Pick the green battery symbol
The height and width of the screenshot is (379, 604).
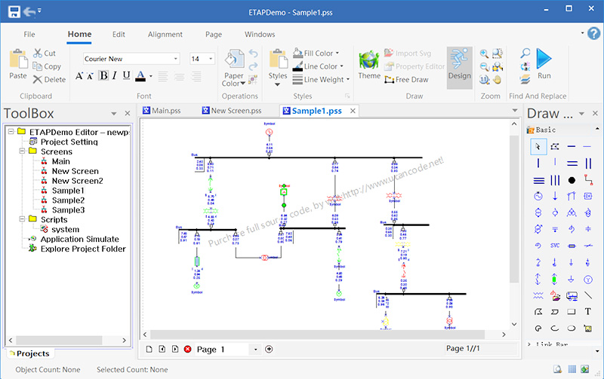[555, 279]
